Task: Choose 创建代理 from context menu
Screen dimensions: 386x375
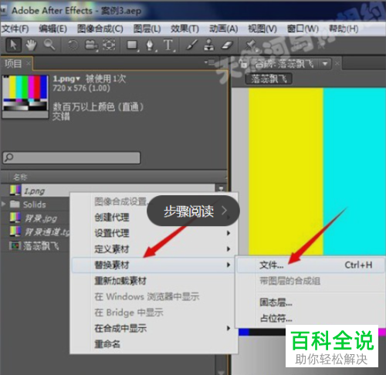Action: pos(112,218)
